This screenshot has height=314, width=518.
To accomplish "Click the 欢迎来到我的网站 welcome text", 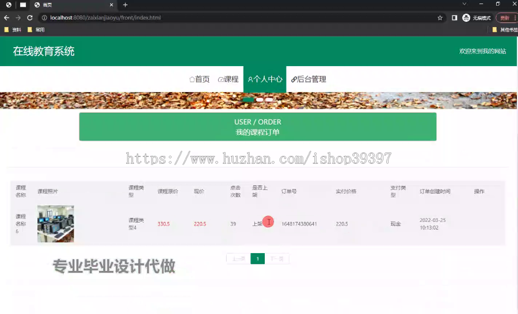I will click(x=483, y=51).
